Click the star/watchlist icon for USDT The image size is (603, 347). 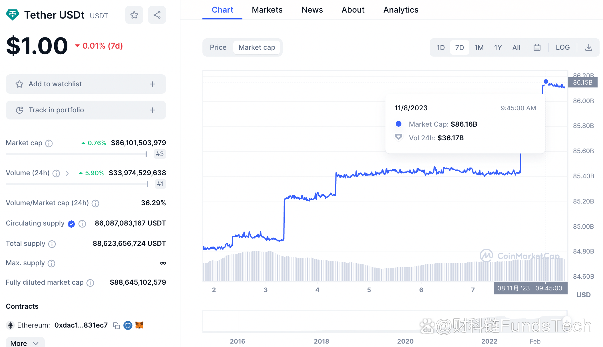[x=134, y=15]
